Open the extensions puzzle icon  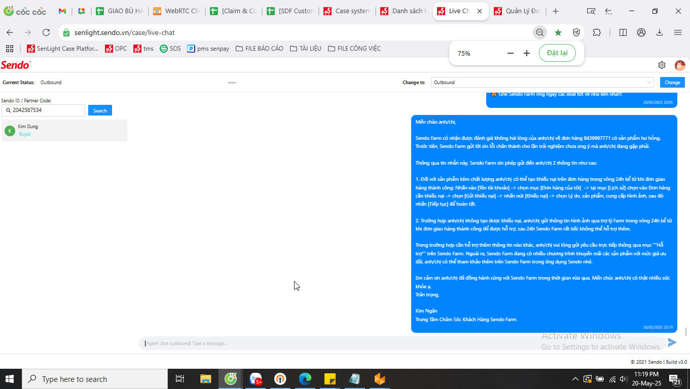point(597,32)
